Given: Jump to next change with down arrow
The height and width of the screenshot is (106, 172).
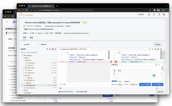Looking at the screenshot, I should click(x=153, y=49).
